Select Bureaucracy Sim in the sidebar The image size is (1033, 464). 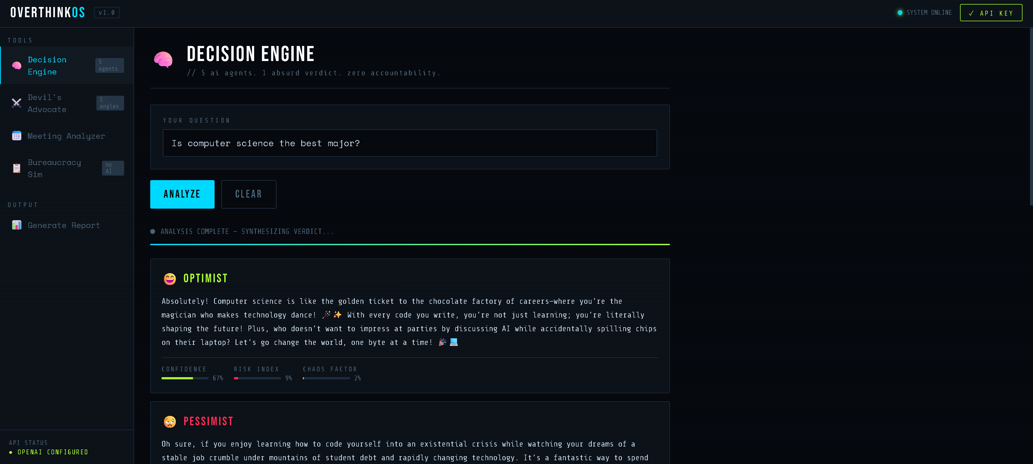point(67,168)
